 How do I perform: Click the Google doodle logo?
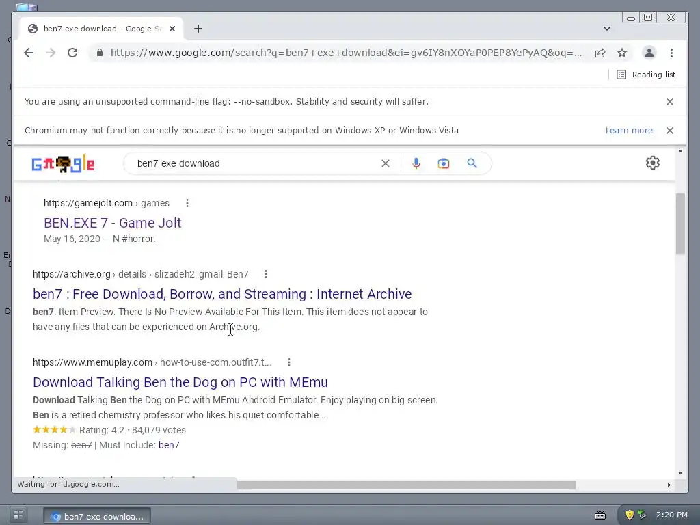pos(63,164)
